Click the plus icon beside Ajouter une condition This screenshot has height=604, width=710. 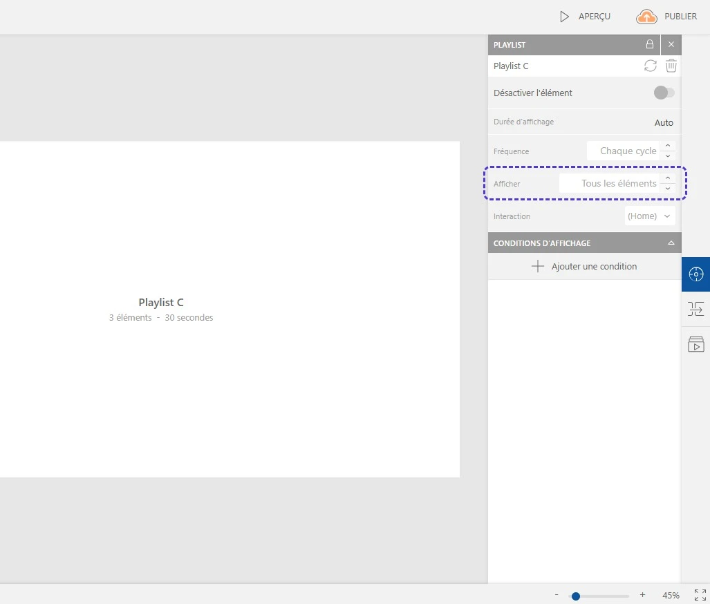click(x=537, y=266)
